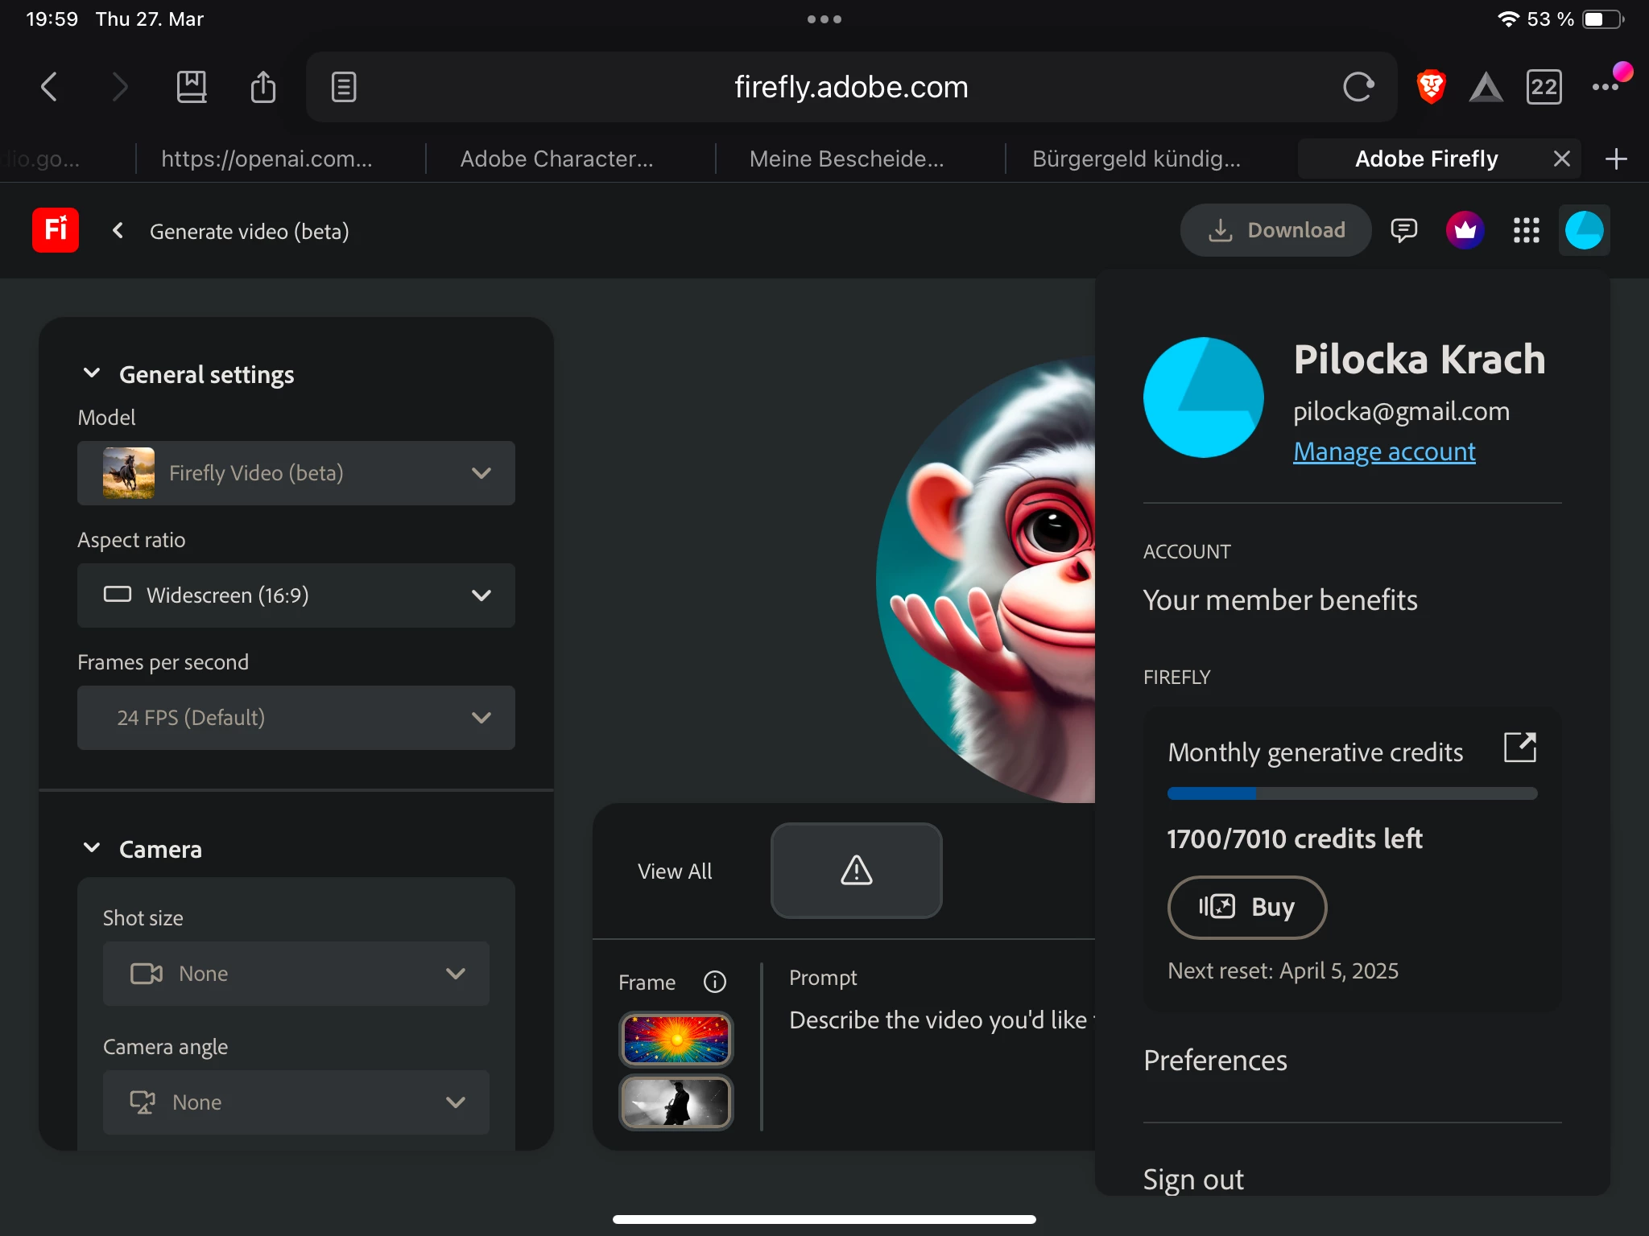1649x1236 pixels.
Task: Collapse the General settings section
Action: (x=92, y=373)
